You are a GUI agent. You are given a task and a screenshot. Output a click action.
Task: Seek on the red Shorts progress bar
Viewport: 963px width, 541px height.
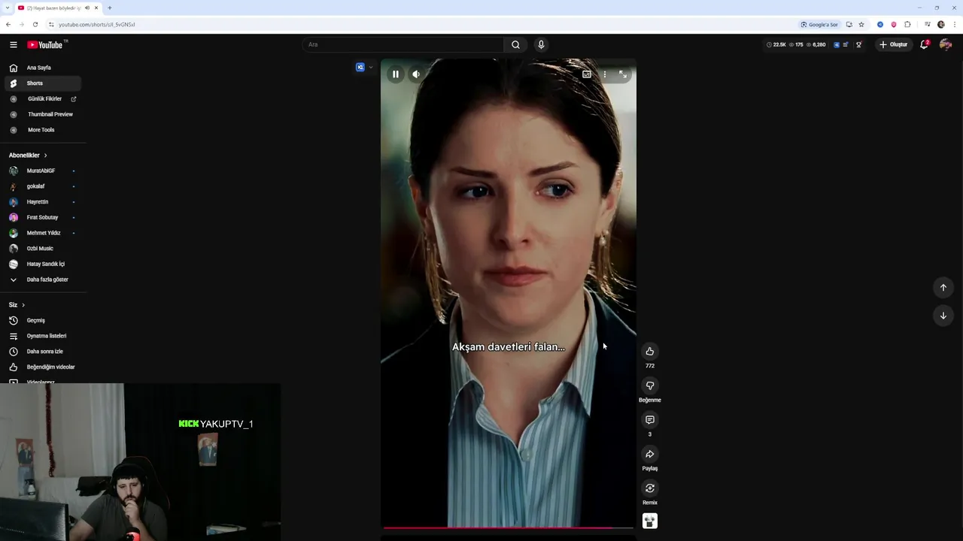[x=509, y=528]
